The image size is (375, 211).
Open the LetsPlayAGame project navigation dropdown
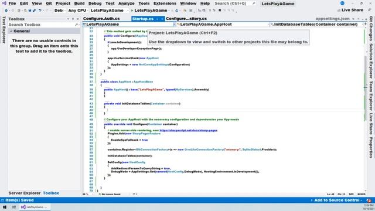point(129,24)
